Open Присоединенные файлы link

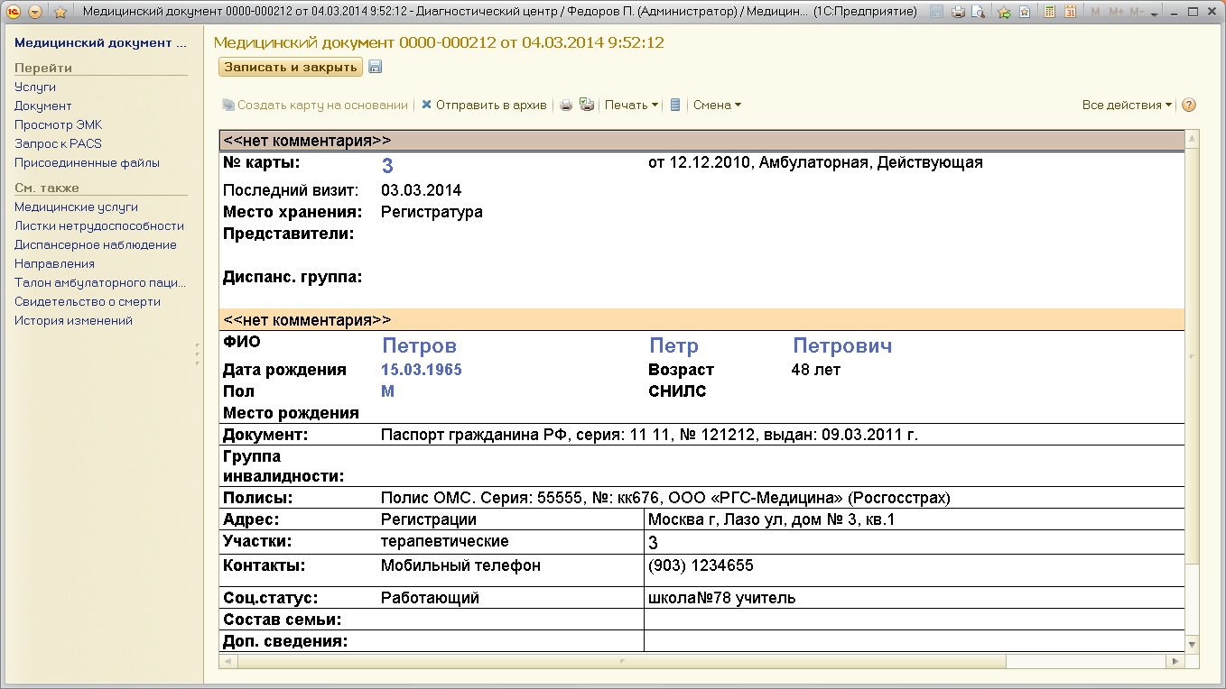[x=87, y=163]
